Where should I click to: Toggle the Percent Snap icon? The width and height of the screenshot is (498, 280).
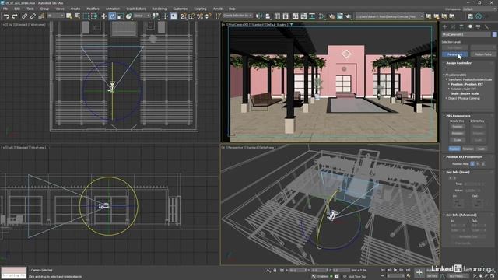(x=200, y=16)
